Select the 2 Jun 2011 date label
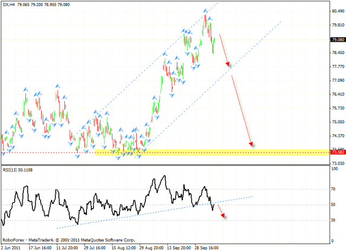Screen dimensions: 346x251 pos(12,247)
